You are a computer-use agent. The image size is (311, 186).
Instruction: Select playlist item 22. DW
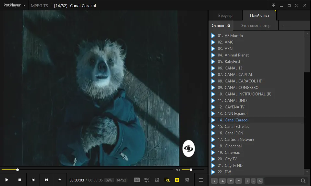256,172
